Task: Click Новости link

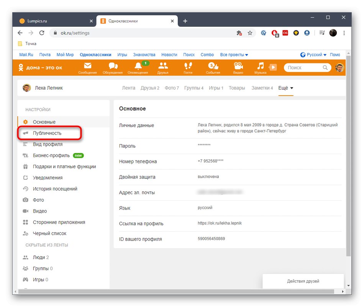Action: (x=169, y=55)
